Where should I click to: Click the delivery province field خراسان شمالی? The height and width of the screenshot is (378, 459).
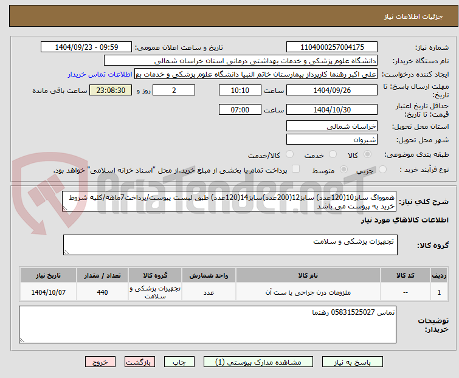[x=332, y=126]
